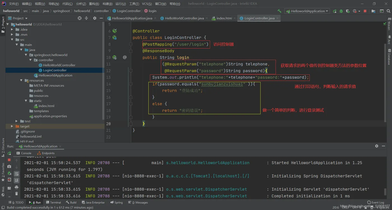Collapse the controller package

pyautogui.click(x=31, y=60)
